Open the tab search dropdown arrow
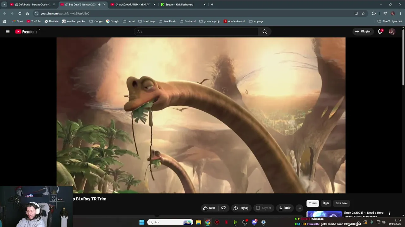This screenshot has height=227, width=405. click(4, 4)
